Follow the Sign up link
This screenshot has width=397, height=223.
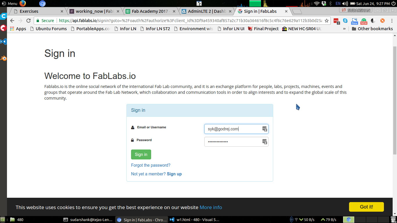[174, 174]
